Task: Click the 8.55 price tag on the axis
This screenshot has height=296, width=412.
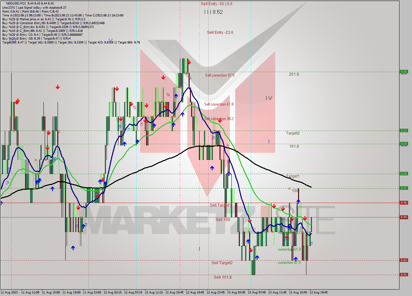Action: [404, 72]
